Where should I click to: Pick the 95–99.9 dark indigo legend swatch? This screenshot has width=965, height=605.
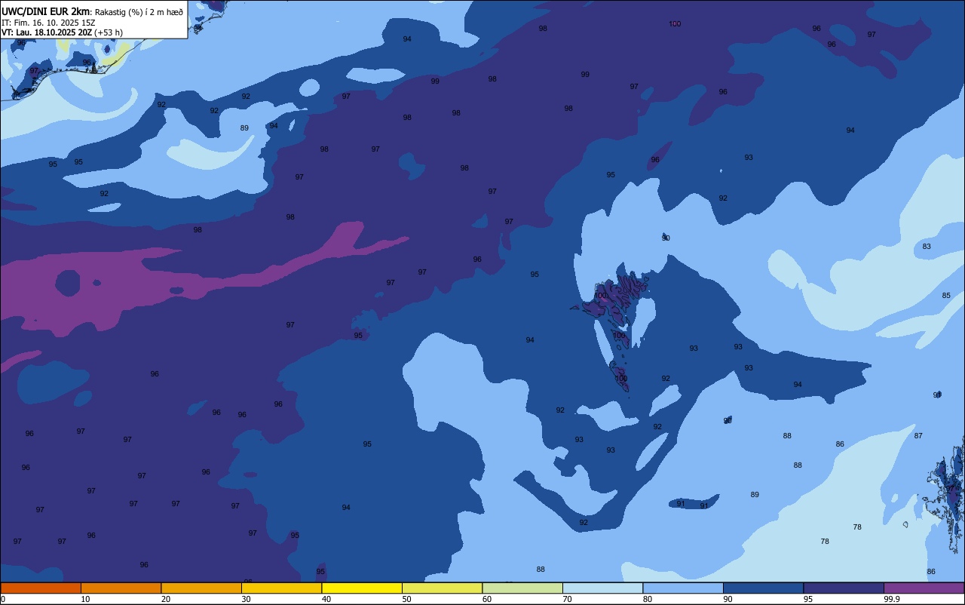(x=844, y=588)
